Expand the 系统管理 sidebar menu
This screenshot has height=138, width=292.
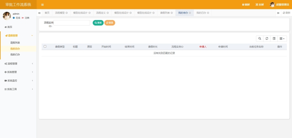click(18, 72)
